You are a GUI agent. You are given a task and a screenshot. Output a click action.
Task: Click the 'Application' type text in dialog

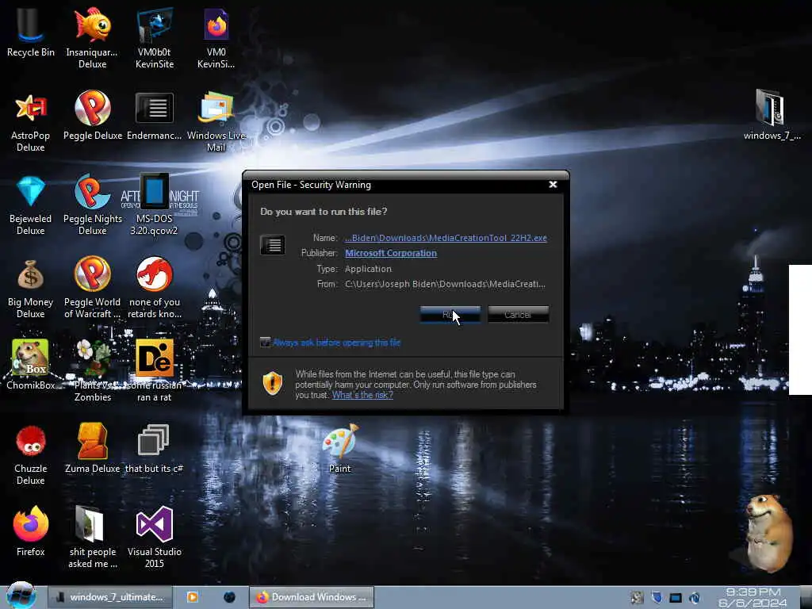click(x=368, y=269)
